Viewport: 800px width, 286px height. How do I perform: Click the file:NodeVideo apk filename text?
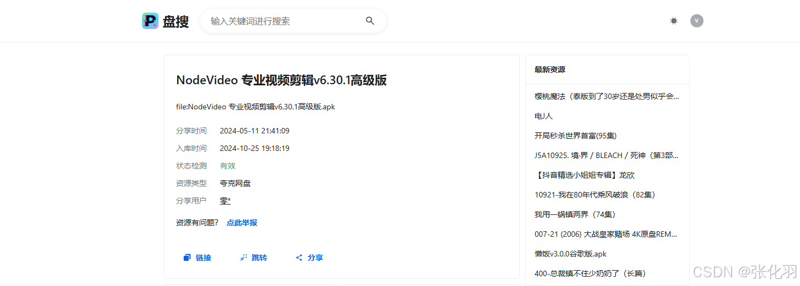coord(256,107)
